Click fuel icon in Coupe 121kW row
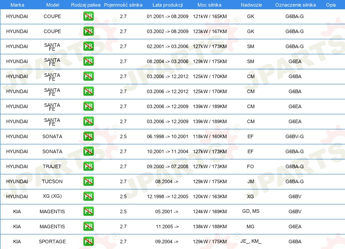Screen dimensions: 345x249 point(88,16)
